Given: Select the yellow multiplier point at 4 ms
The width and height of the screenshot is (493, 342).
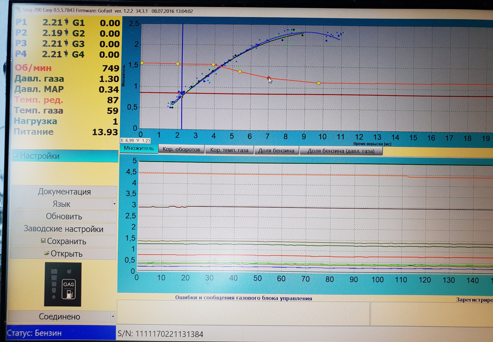Looking at the screenshot, I should coord(213,64).
